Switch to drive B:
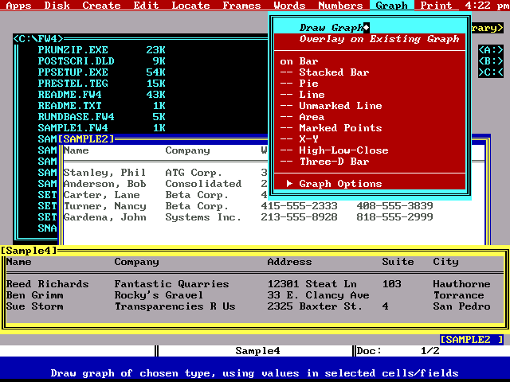 click(x=491, y=61)
